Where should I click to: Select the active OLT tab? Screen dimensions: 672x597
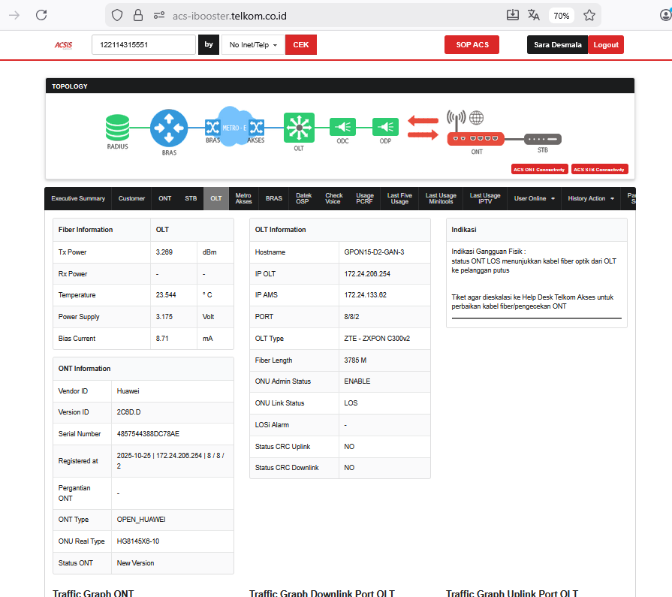[216, 198]
